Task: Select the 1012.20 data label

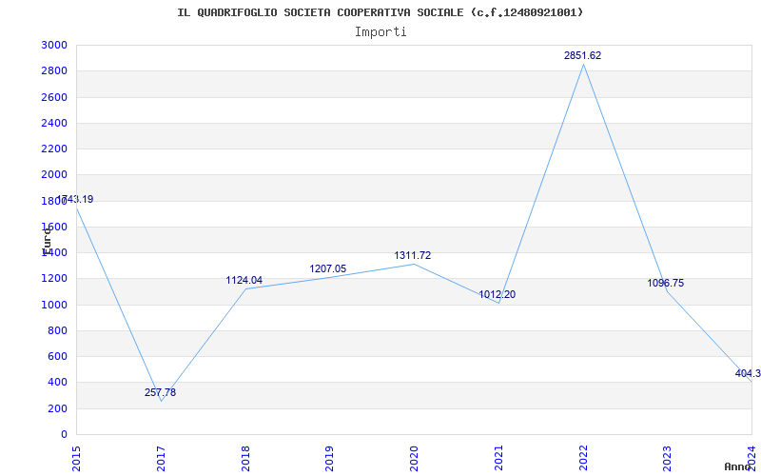Action: (x=497, y=294)
